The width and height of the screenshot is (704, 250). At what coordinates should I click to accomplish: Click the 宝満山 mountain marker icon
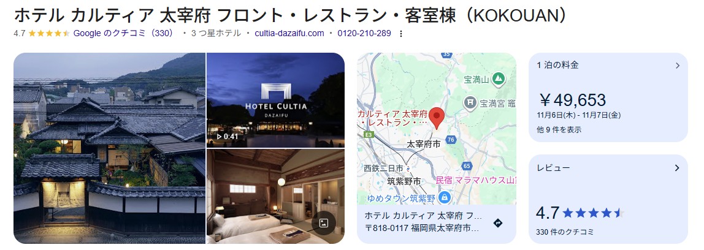pyautogui.click(x=497, y=80)
